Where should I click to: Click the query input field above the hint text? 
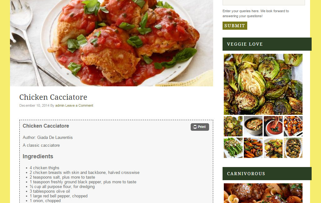pyautogui.click(x=264, y=3)
